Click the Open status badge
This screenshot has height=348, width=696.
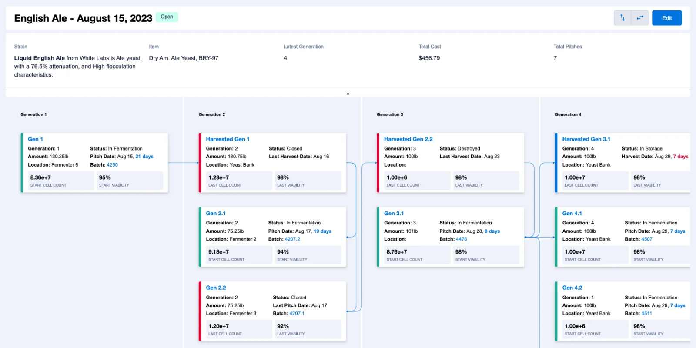[167, 17]
